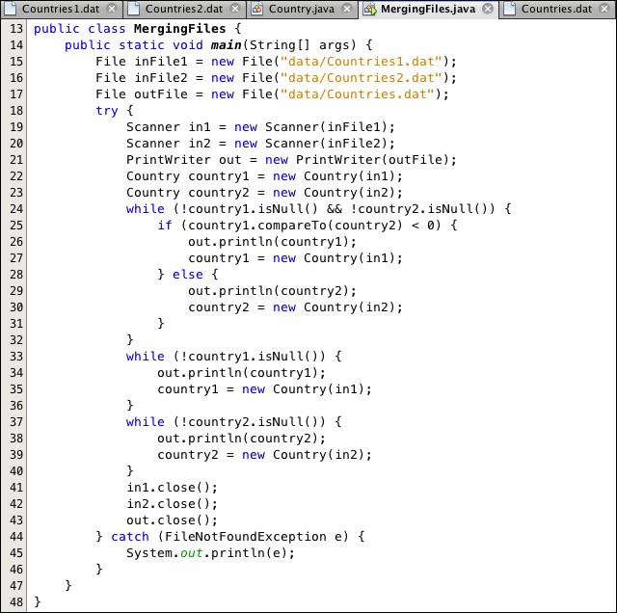This screenshot has width=617, height=613.
Task: Select the MergingFiles.java tab
Action: [x=428, y=9]
